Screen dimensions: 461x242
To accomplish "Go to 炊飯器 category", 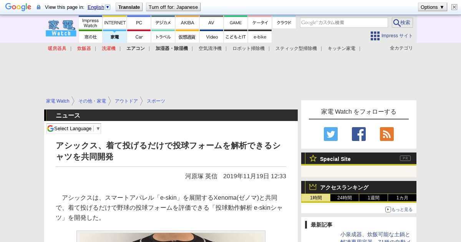I will 84,48.
